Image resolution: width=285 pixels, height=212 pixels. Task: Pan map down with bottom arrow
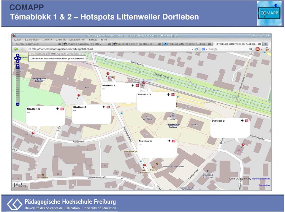point(18,62)
